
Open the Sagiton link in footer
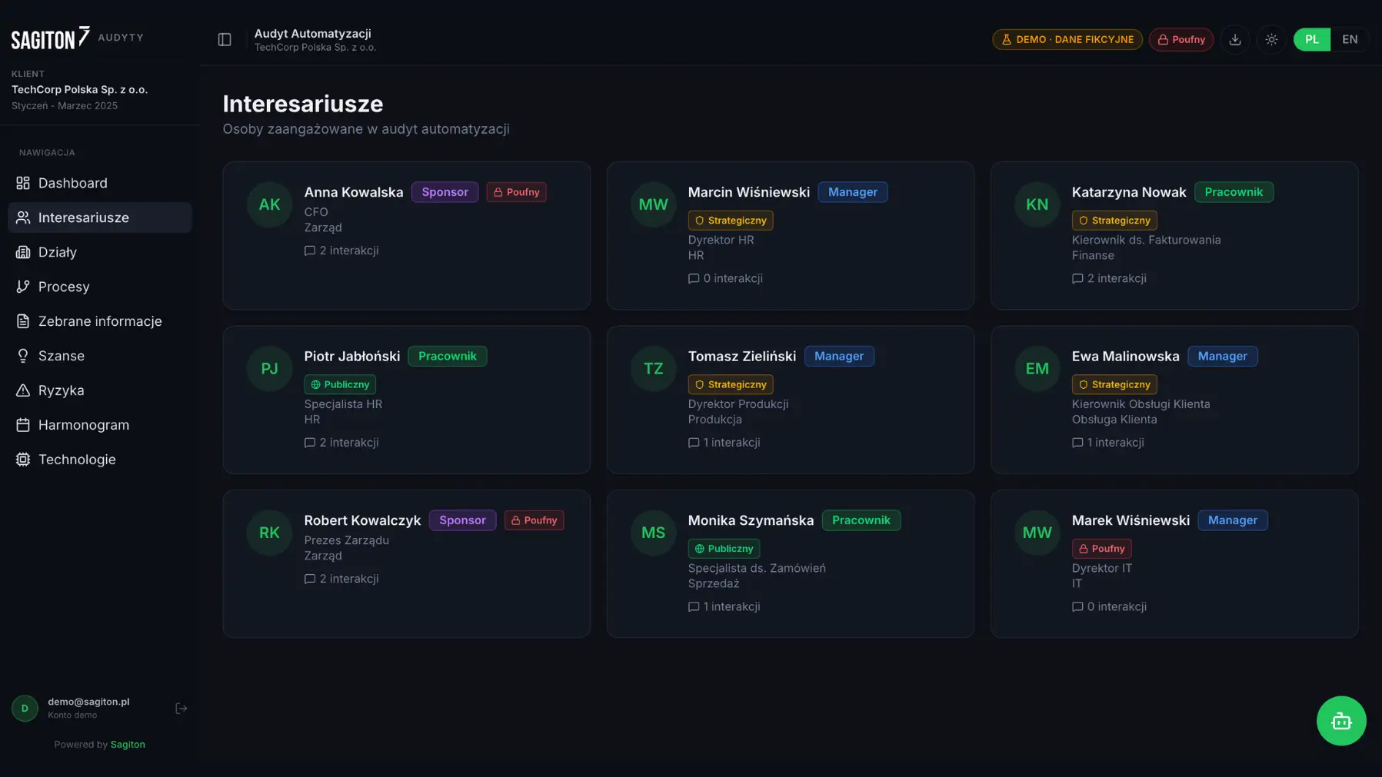(x=128, y=744)
